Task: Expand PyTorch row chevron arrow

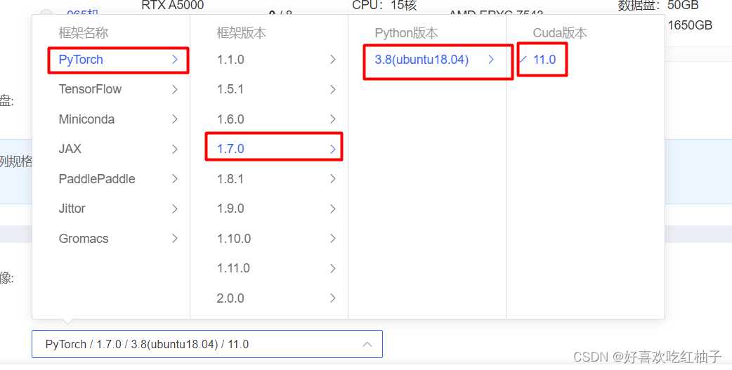Action: [175, 59]
